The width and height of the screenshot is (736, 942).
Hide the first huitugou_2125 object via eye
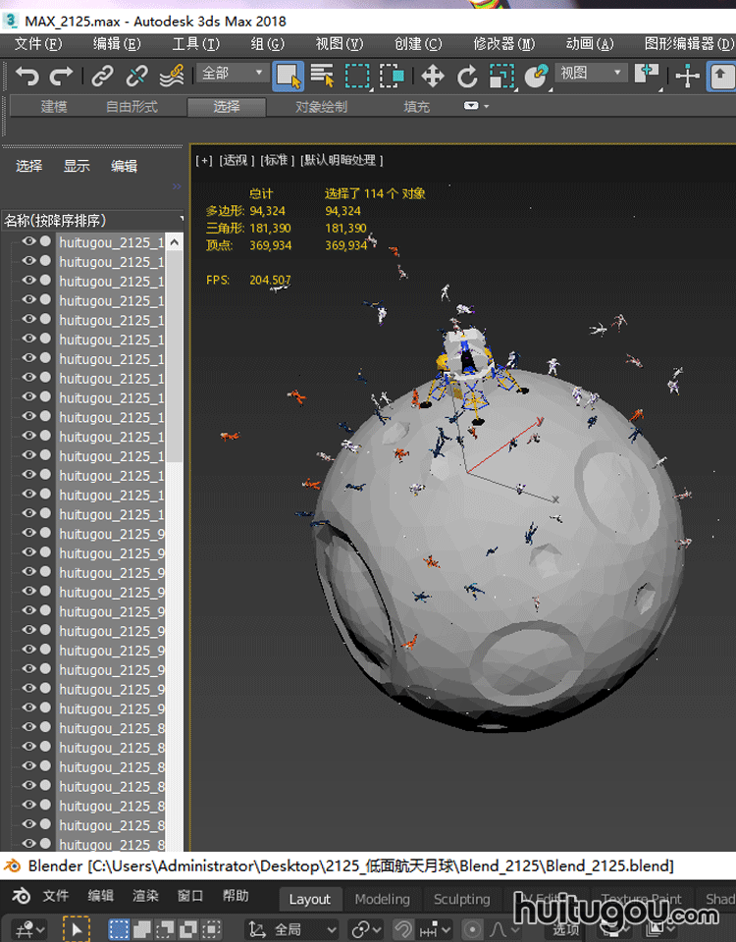[x=28, y=242]
